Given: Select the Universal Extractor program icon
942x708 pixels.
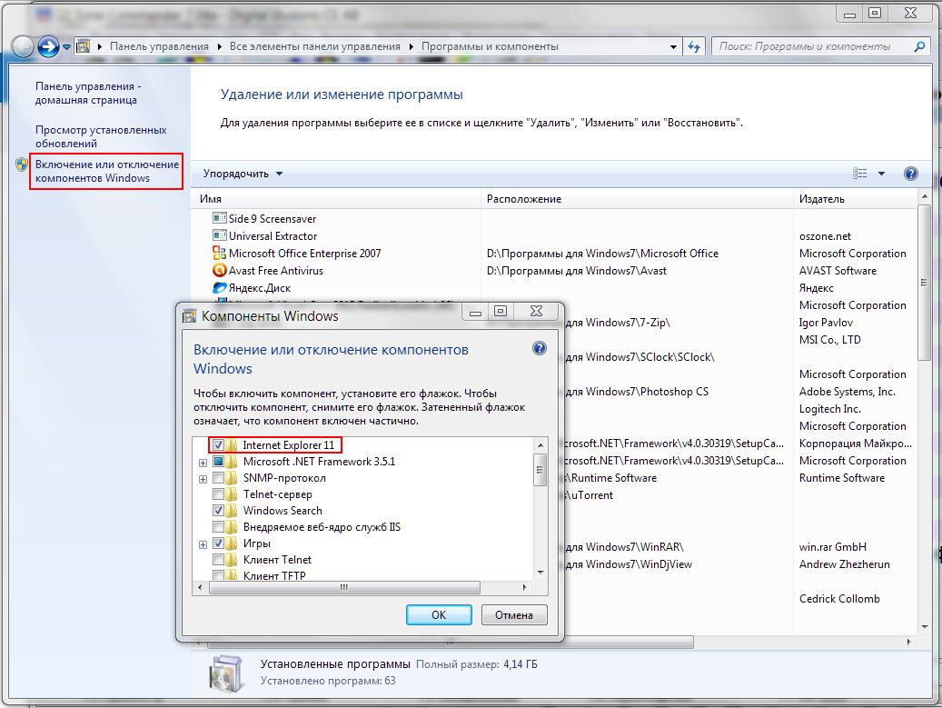Looking at the screenshot, I should [219, 235].
